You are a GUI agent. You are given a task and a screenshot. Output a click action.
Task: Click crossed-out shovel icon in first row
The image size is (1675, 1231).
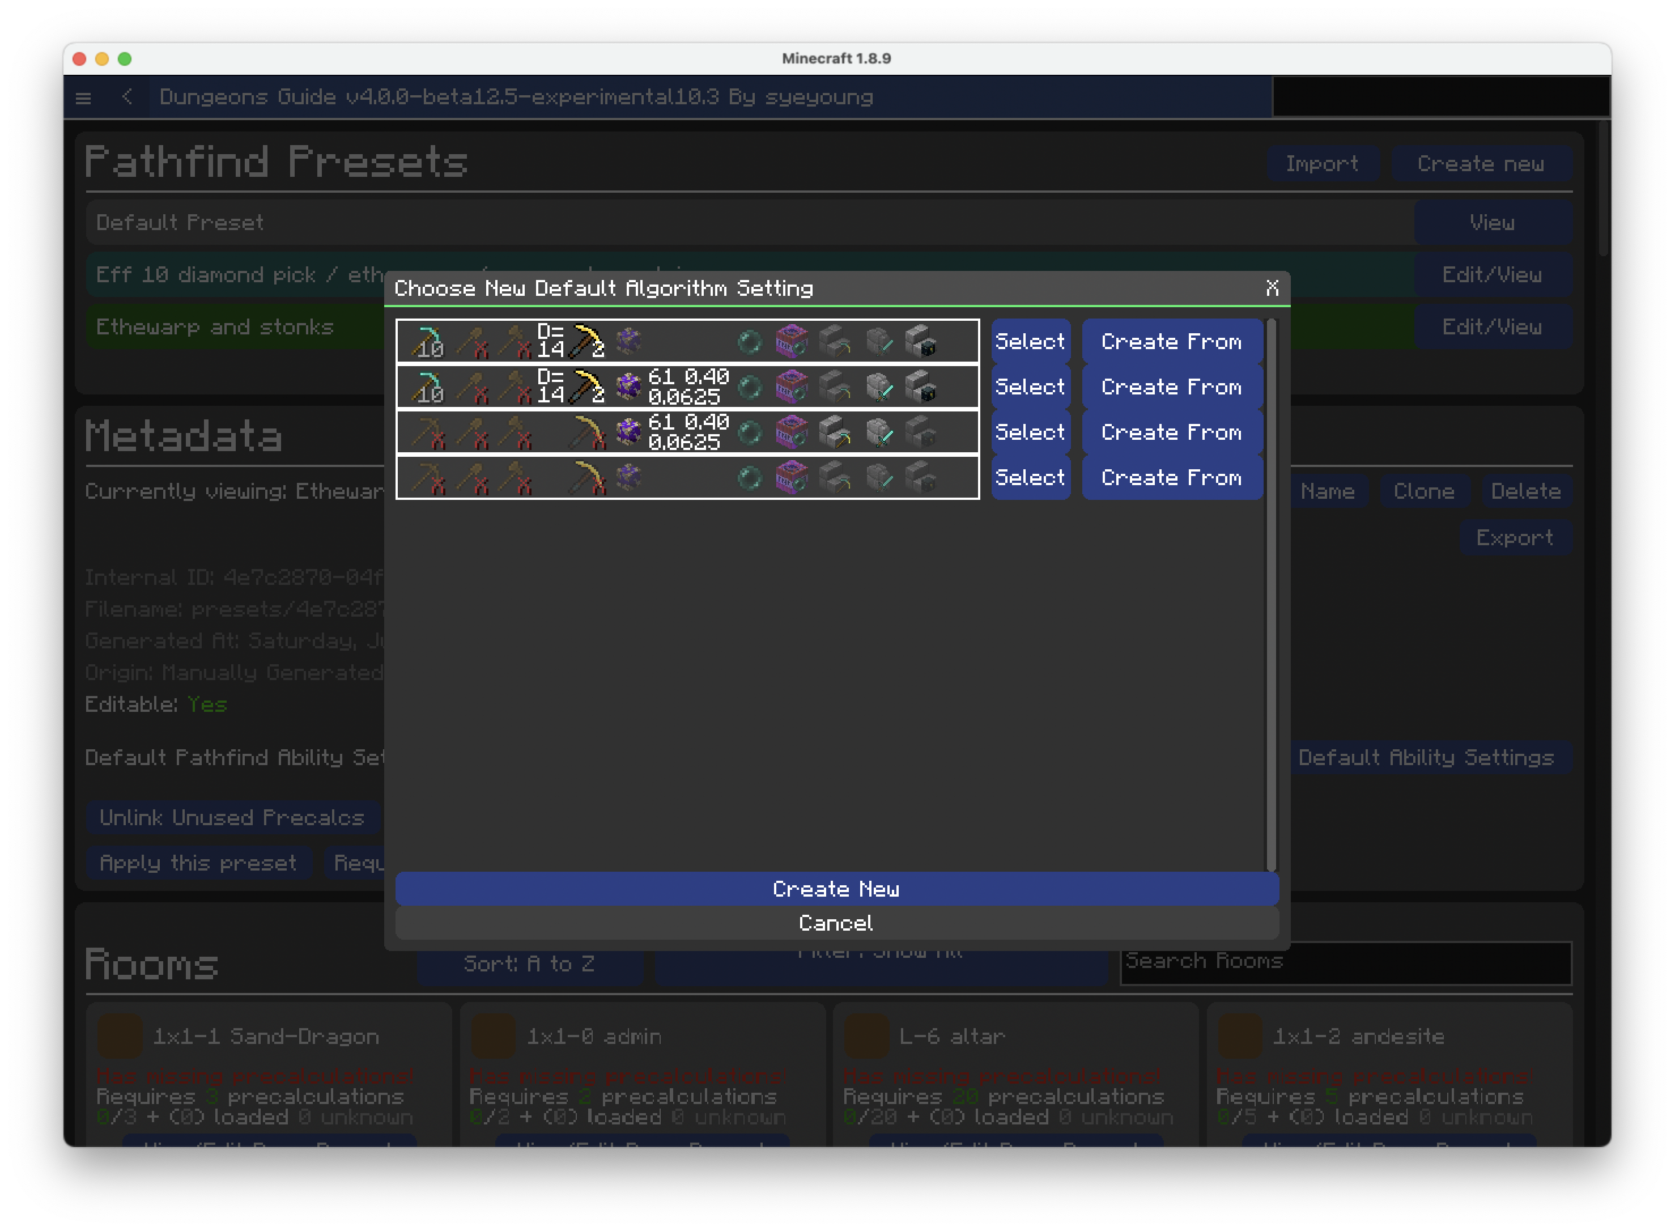coord(473,342)
